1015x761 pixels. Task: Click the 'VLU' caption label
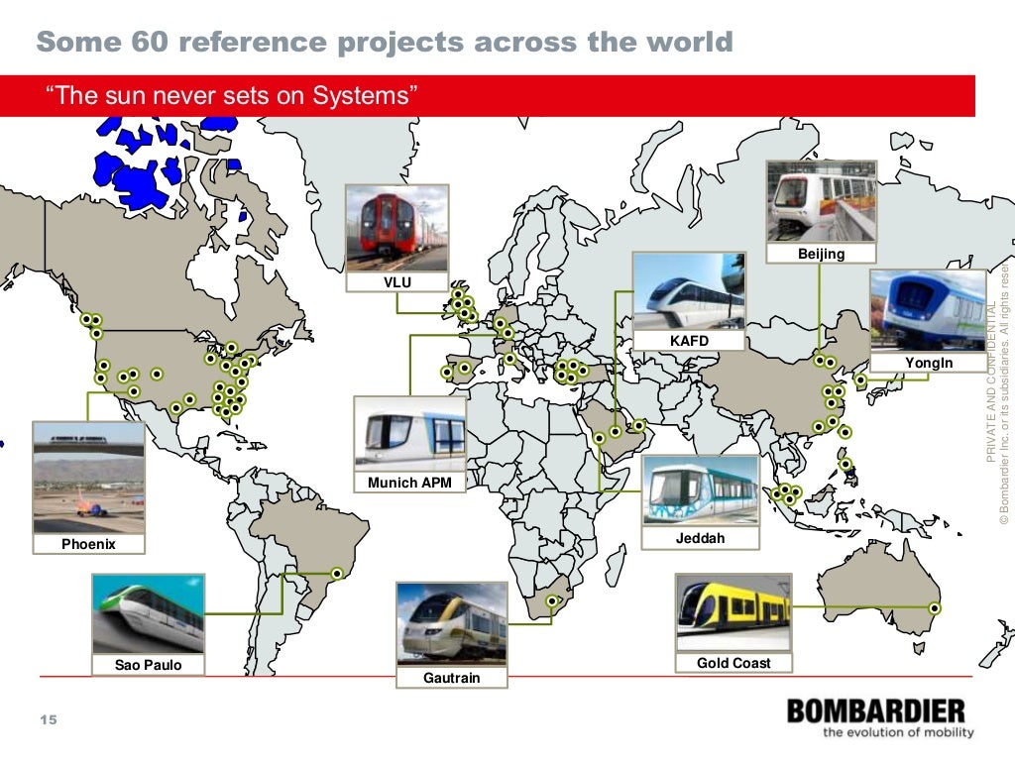click(x=396, y=282)
